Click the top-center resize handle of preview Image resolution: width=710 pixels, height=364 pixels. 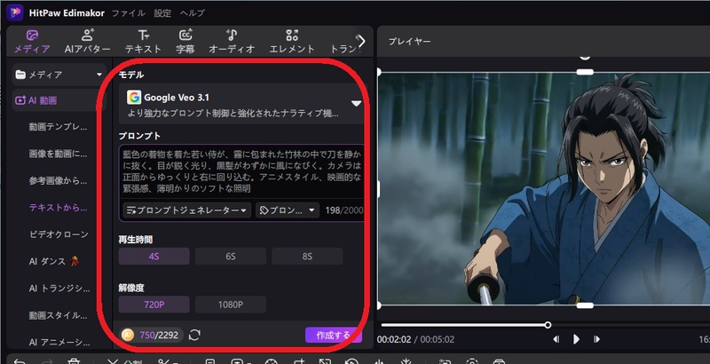585,72
